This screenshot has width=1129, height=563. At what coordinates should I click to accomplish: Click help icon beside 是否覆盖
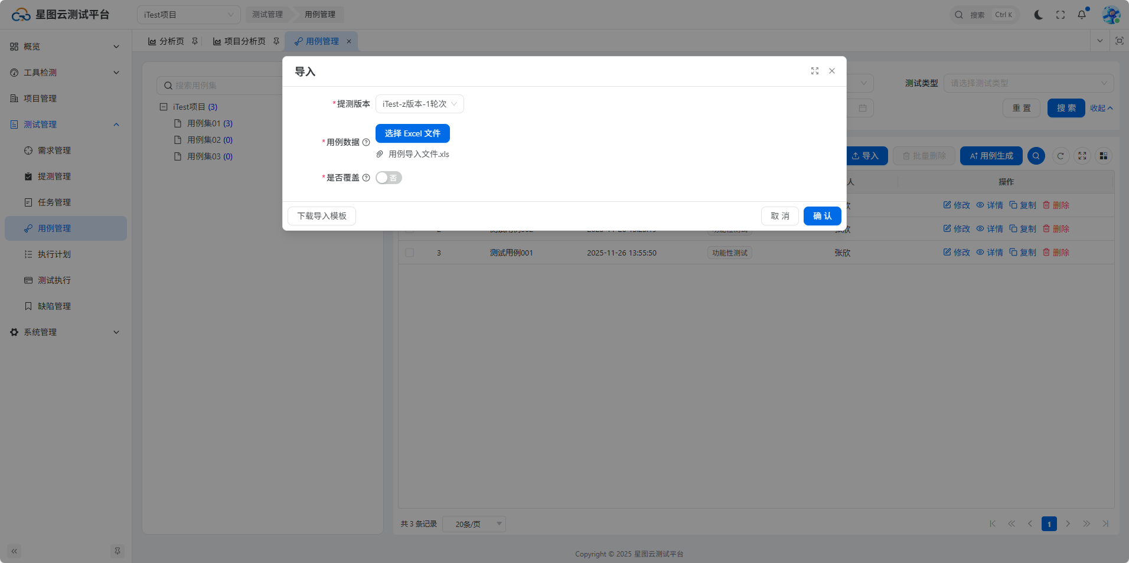(366, 178)
